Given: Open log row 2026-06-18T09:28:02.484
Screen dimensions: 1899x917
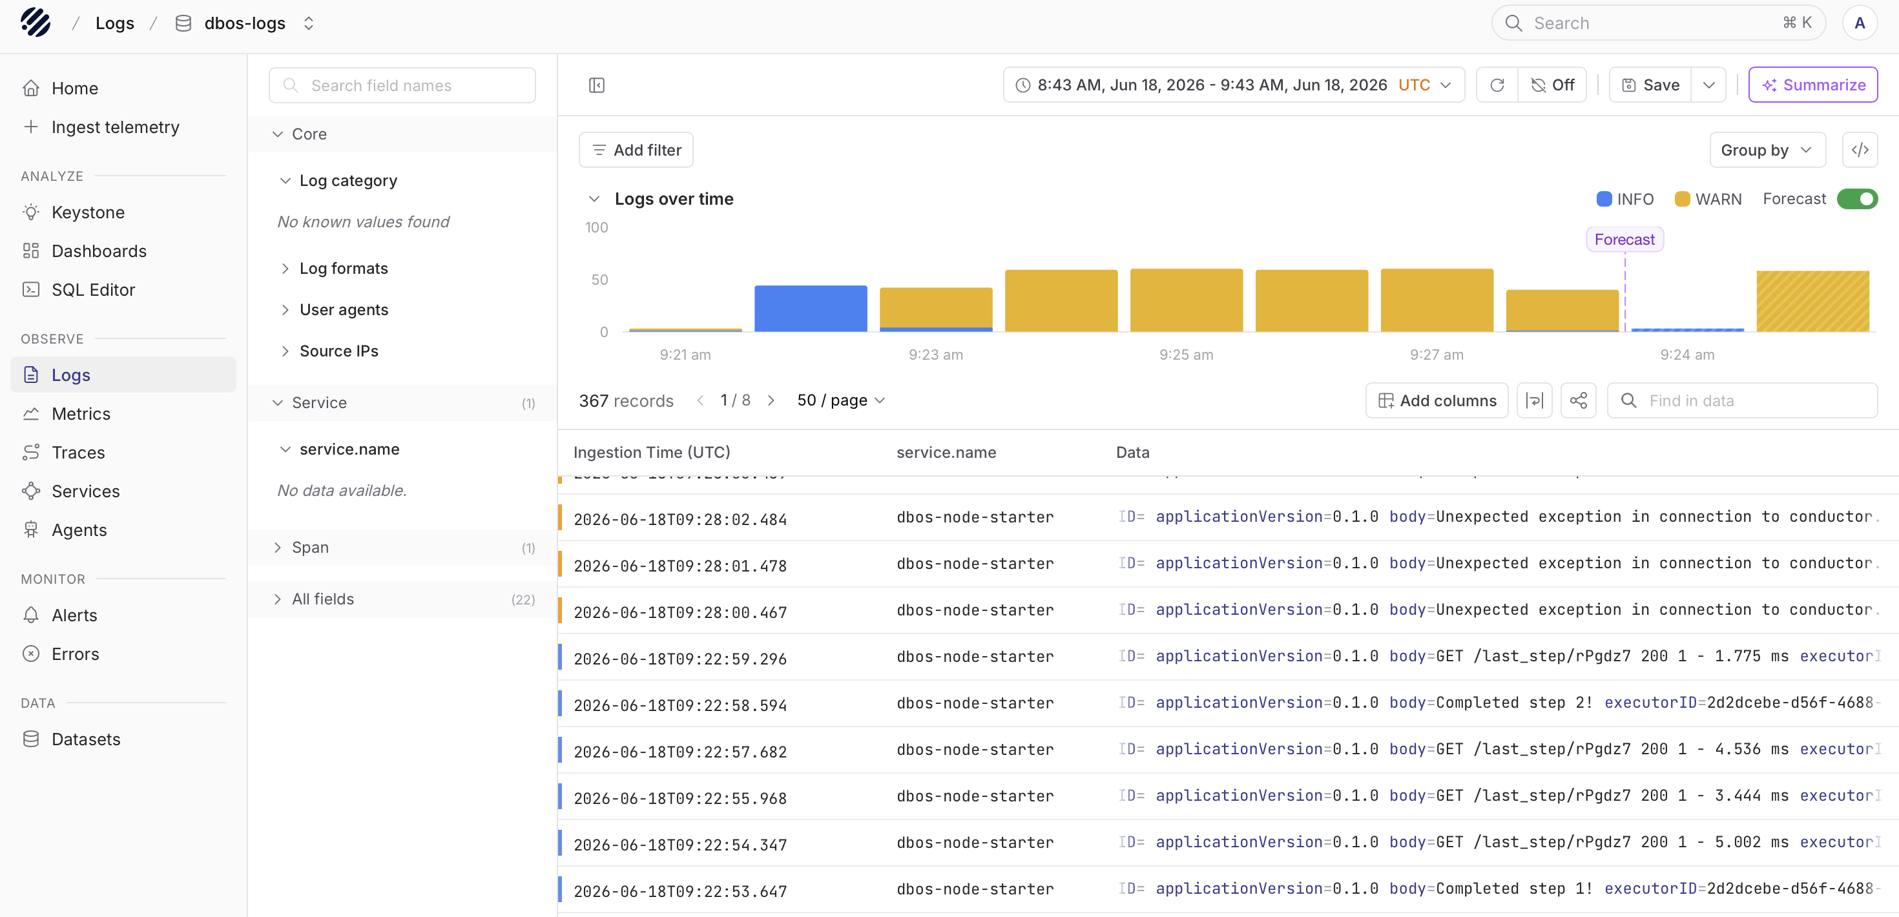Looking at the screenshot, I should [x=1227, y=517].
